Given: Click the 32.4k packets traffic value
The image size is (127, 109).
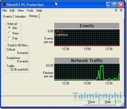Looking at the screenshot, I should (x=19, y=69).
